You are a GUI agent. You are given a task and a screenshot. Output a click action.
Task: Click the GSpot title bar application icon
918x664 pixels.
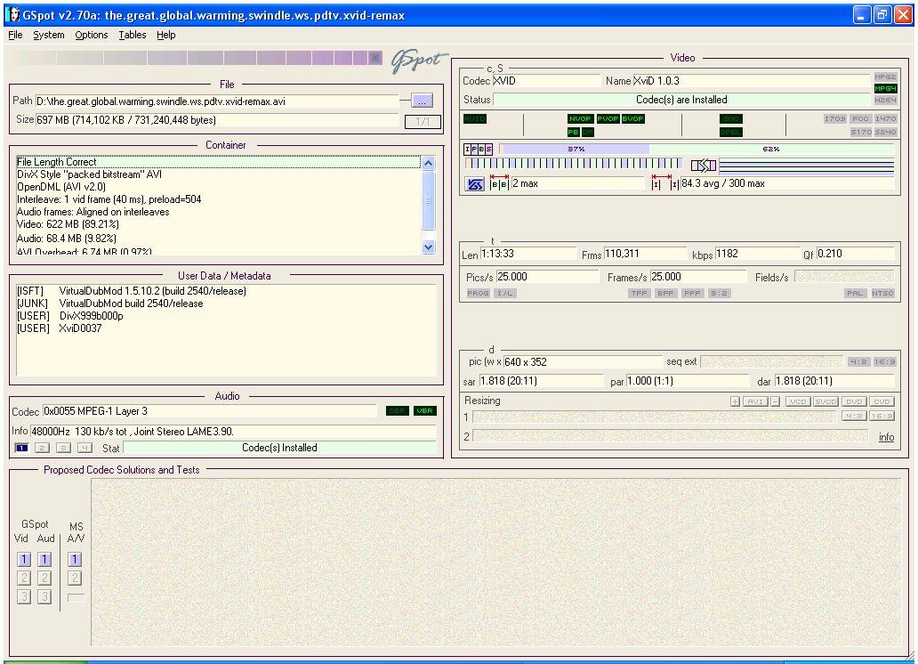pyautogui.click(x=13, y=14)
